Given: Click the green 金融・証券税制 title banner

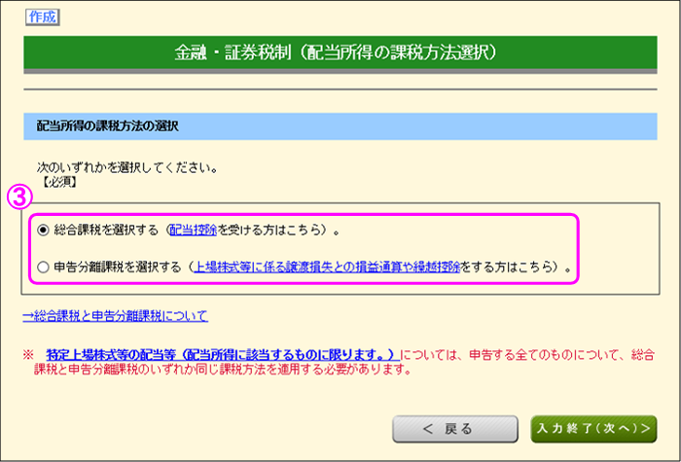Looking at the screenshot, I should pos(340,53).
